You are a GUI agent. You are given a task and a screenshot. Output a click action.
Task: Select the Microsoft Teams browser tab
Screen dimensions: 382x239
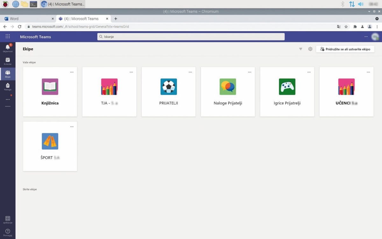[83, 19]
